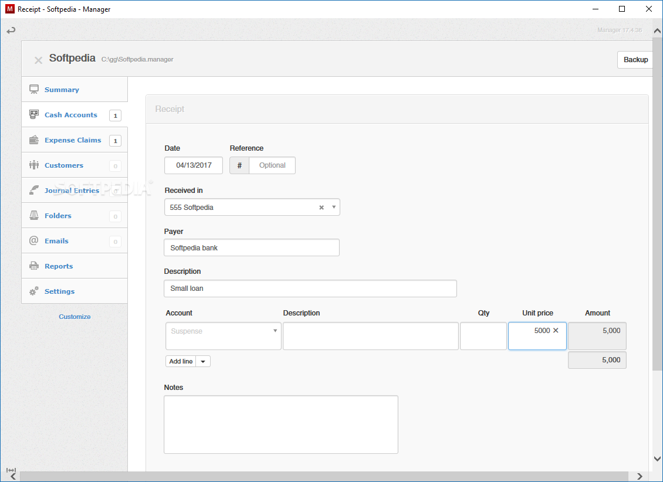This screenshot has height=482, width=663.
Task: Click the Add line button
Action: [x=181, y=361]
